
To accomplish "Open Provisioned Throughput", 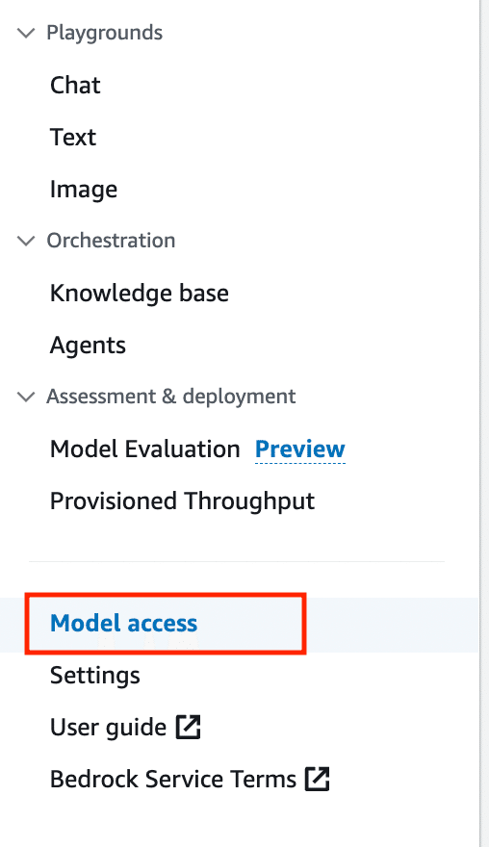I will pyautogui.click(x=182, y=501).
